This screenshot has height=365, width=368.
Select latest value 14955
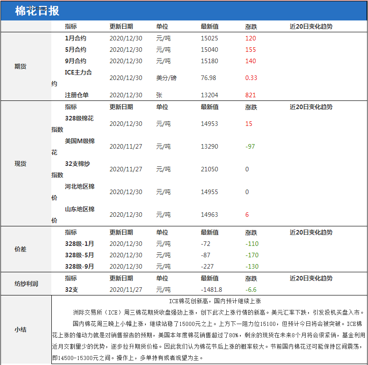(x=209, y=192)
